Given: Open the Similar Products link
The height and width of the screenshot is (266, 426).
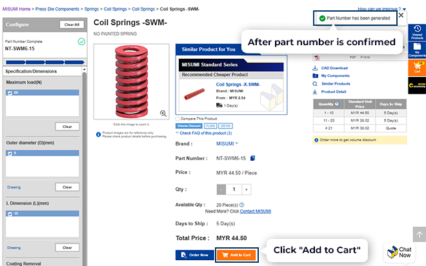Looking at the screenshot, I should tap(336, 84).
